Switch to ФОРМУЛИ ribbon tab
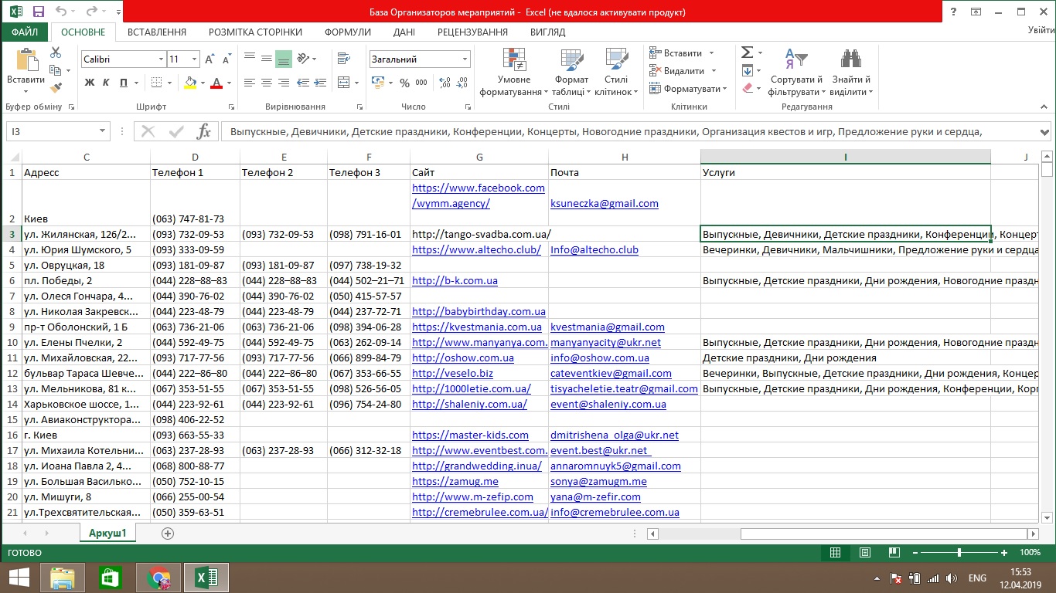This screenshot has height=593, width=1056. pos(347,32)
